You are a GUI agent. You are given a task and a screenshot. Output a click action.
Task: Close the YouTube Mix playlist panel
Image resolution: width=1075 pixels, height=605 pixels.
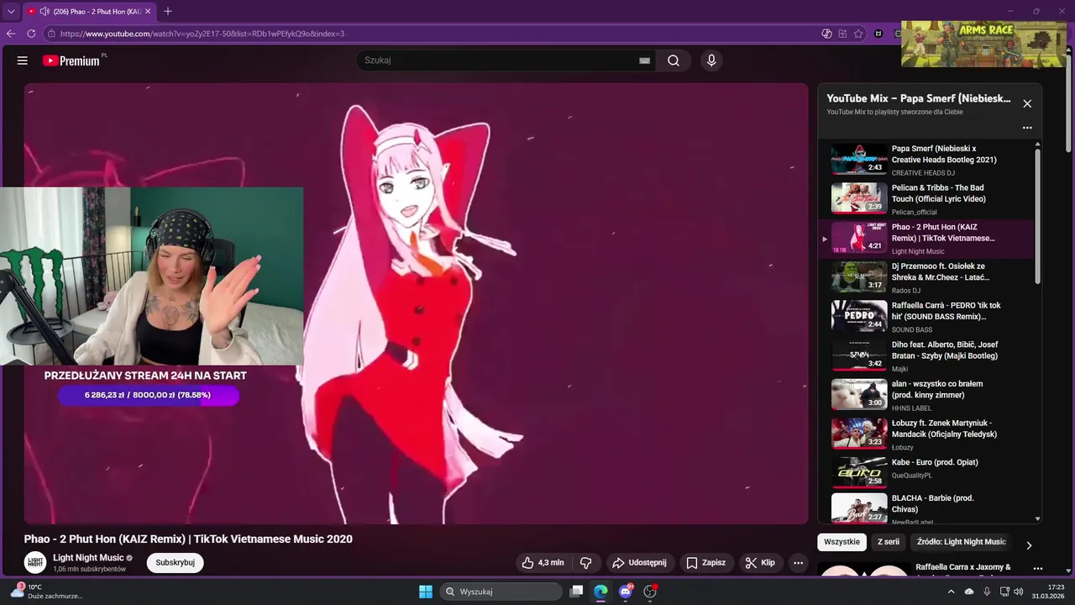[x=1027, y=103]
